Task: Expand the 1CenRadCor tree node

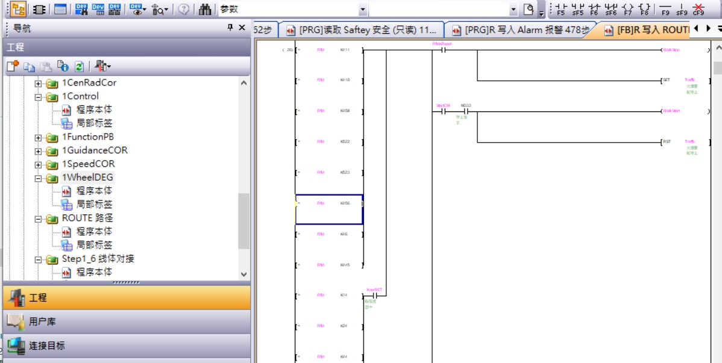Action: tap(39, 83)
